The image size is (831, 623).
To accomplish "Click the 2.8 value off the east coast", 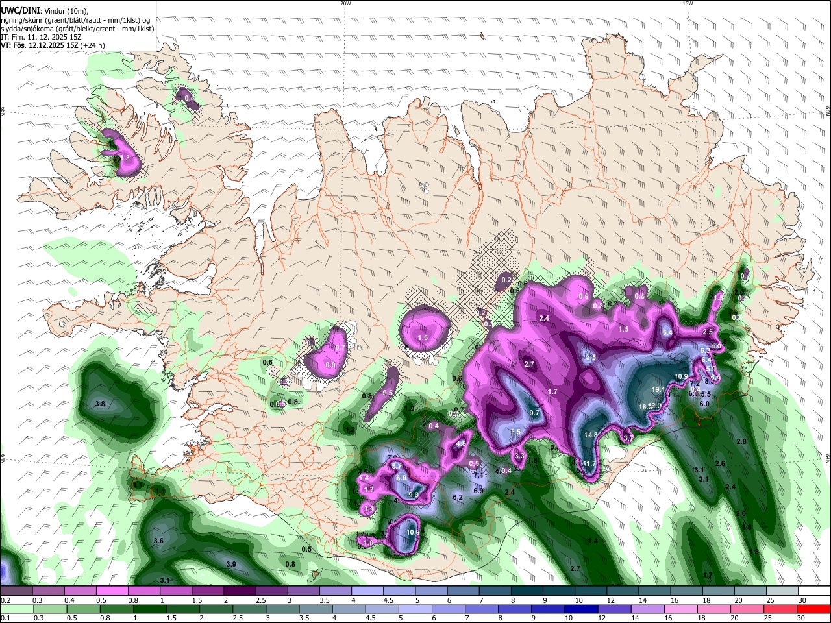I will (x=741, y=441).
